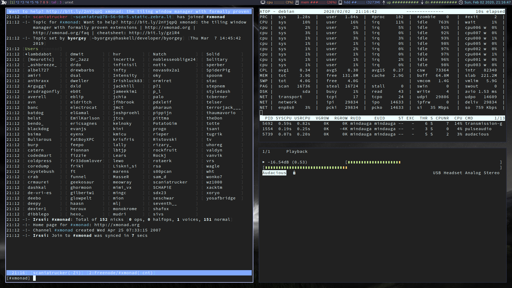Image resolution: width=512 pixels, height=288 pixels.
Task: Click nick byorgey in topic set line
Action: coord(77,38)
